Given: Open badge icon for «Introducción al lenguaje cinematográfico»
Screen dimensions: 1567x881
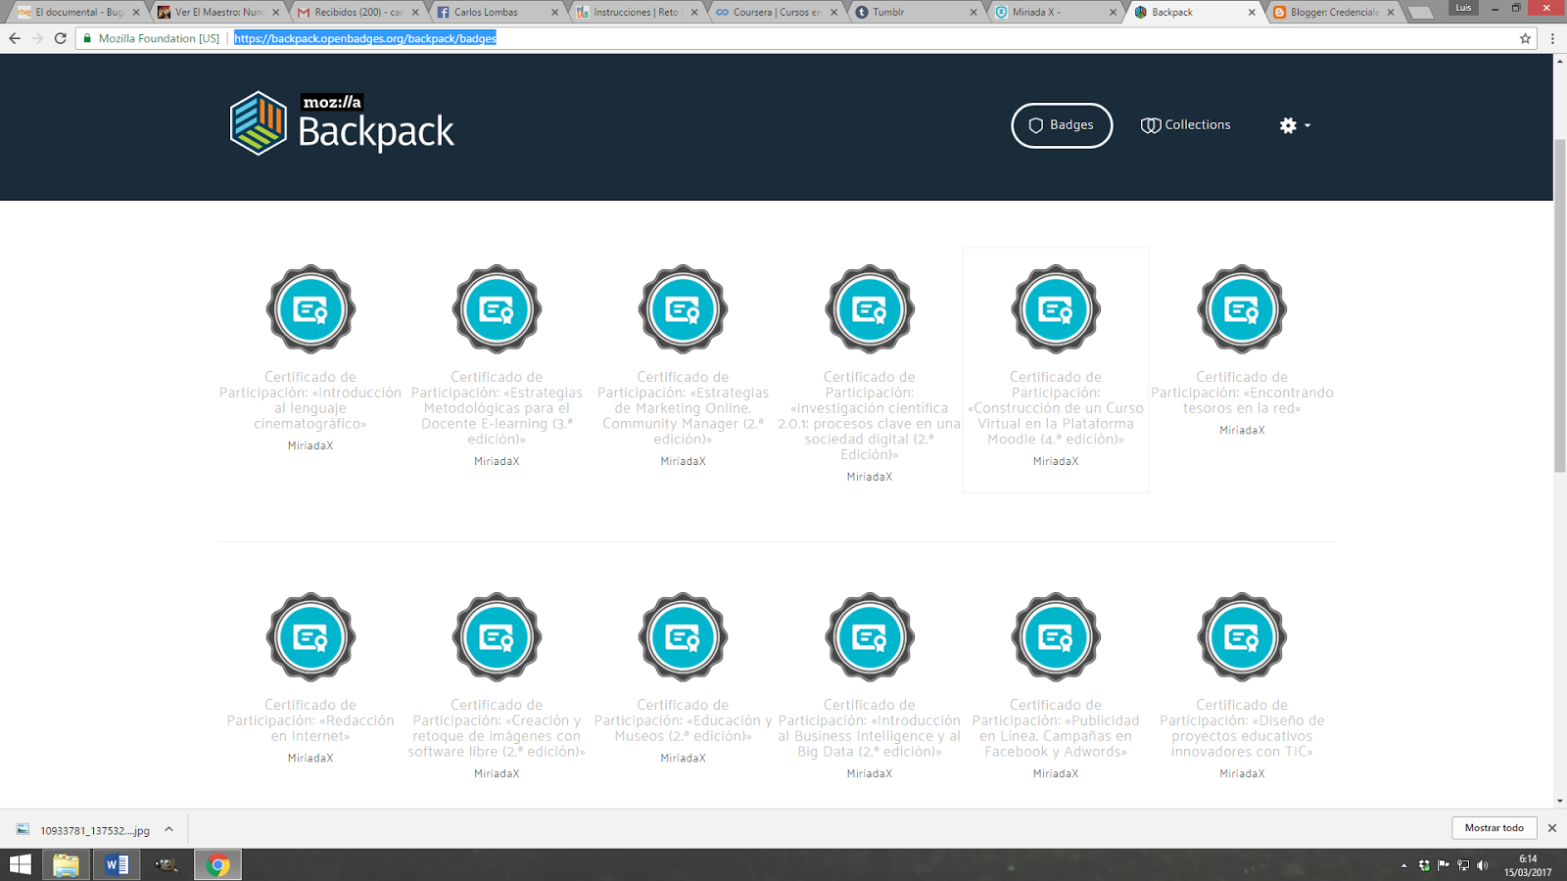Looking at the screenshot, I should pyautogui.click(x=310, y=309).
